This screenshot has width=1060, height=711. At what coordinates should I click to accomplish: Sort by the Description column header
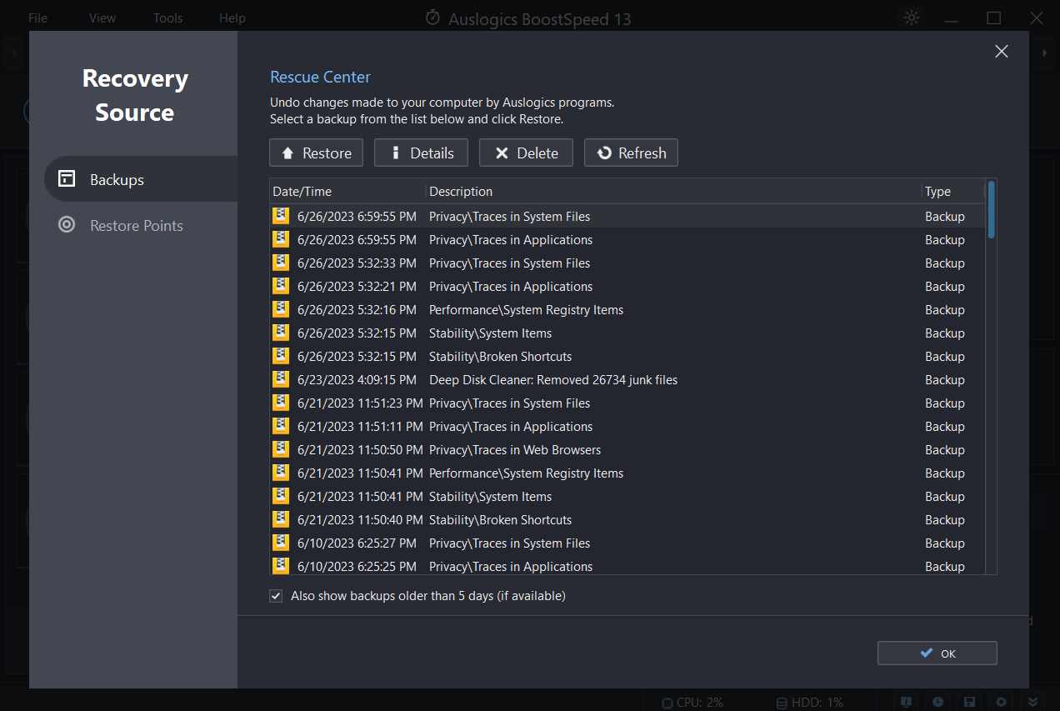(673, 192)
